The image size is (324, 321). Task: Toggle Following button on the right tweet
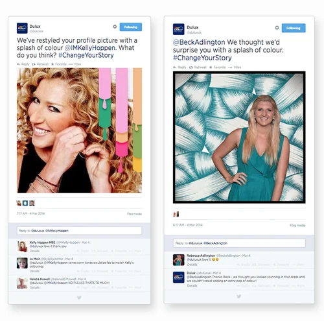tap(294, 28)
